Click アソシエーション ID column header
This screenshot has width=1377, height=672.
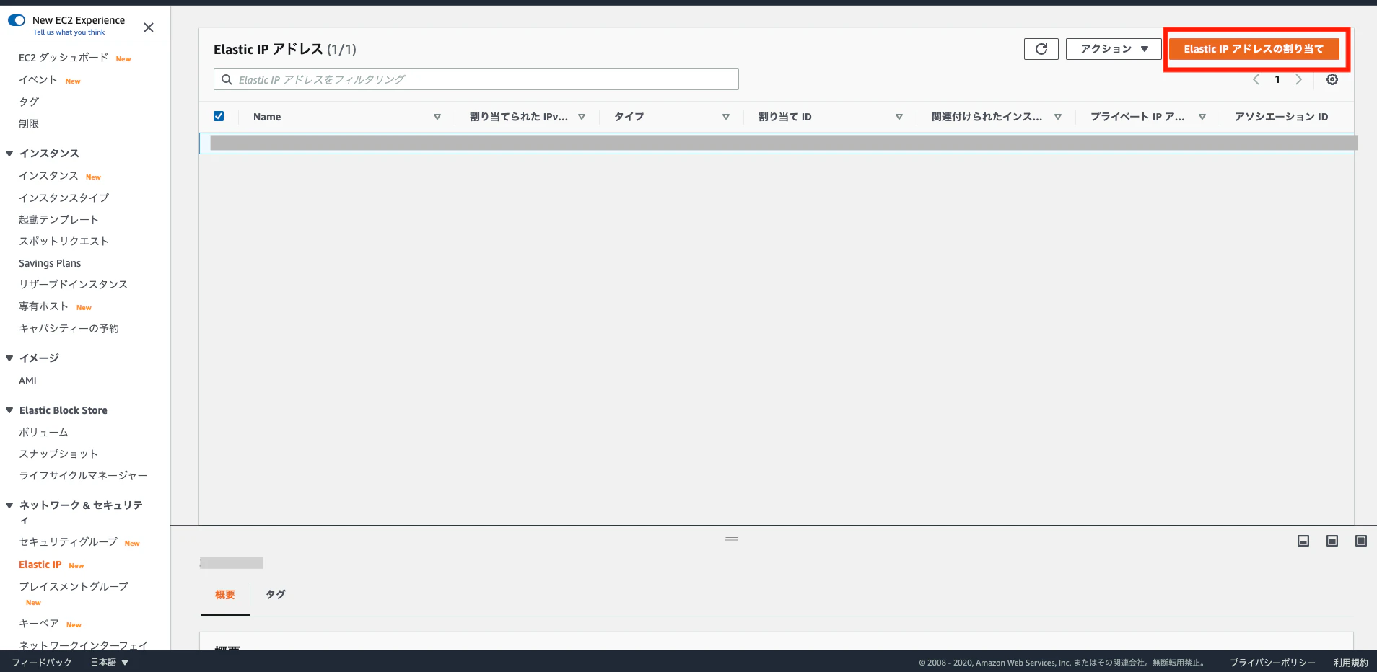tap(1281, 117)
